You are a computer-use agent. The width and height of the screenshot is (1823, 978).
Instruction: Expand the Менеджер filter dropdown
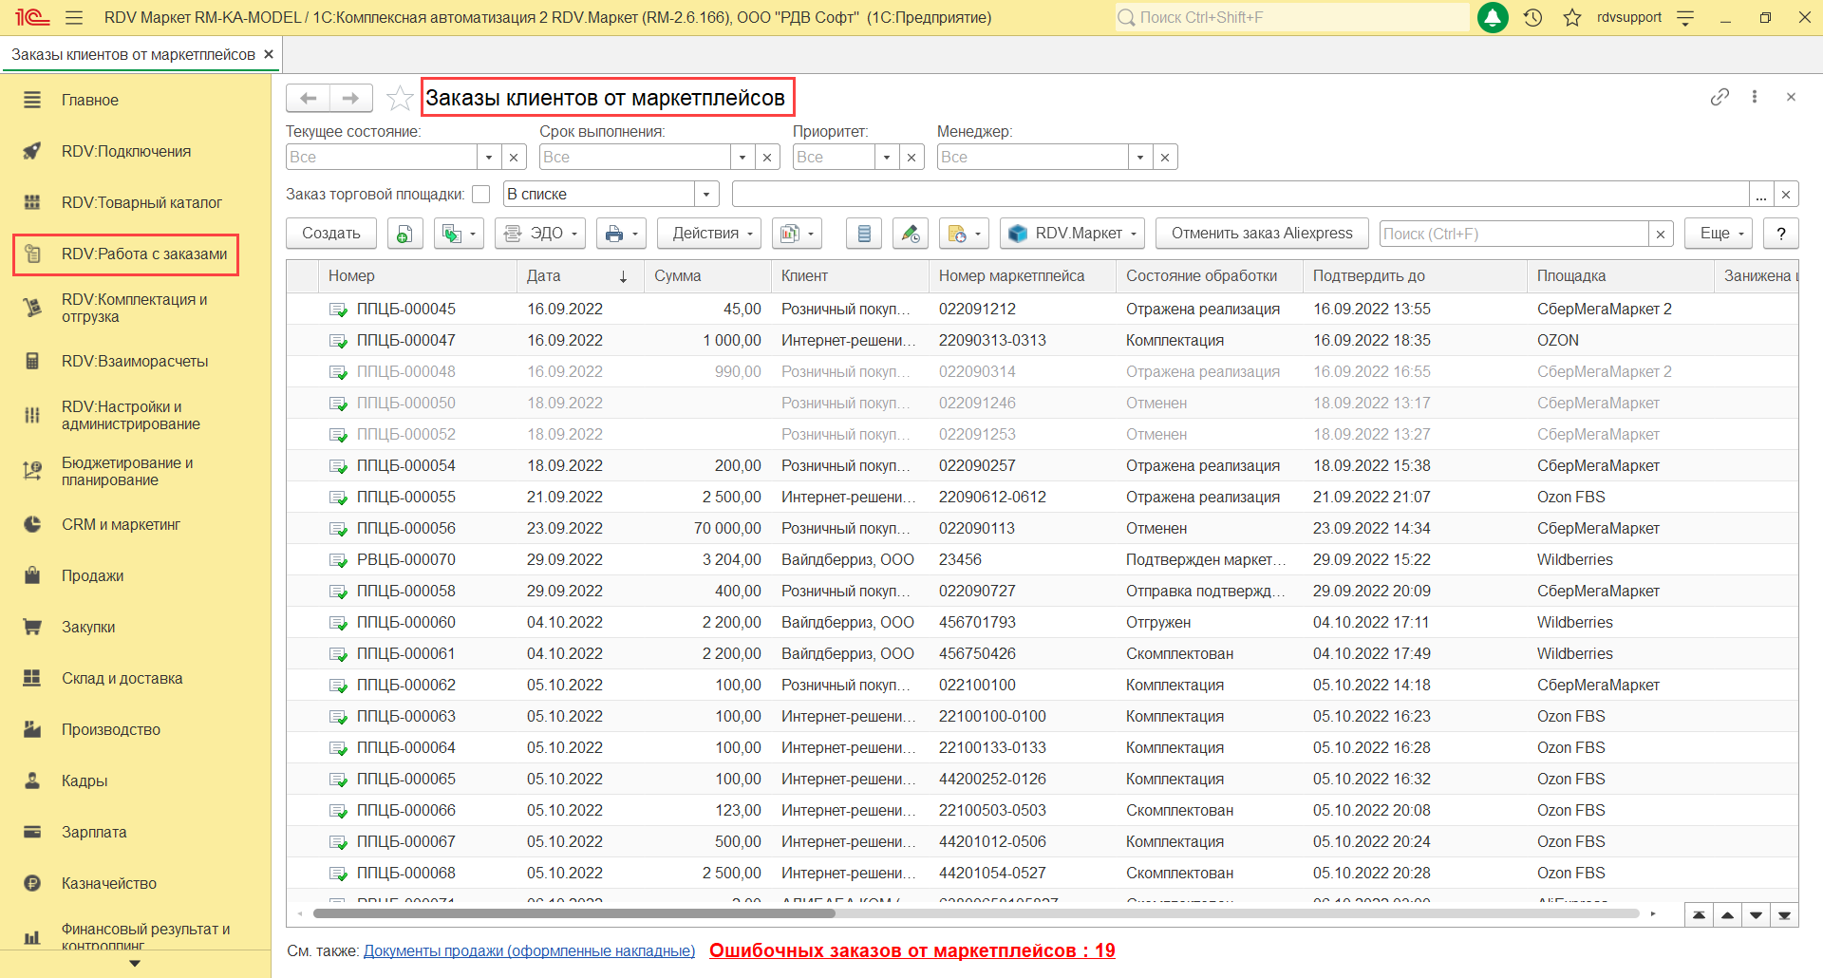click(1139, 158)
